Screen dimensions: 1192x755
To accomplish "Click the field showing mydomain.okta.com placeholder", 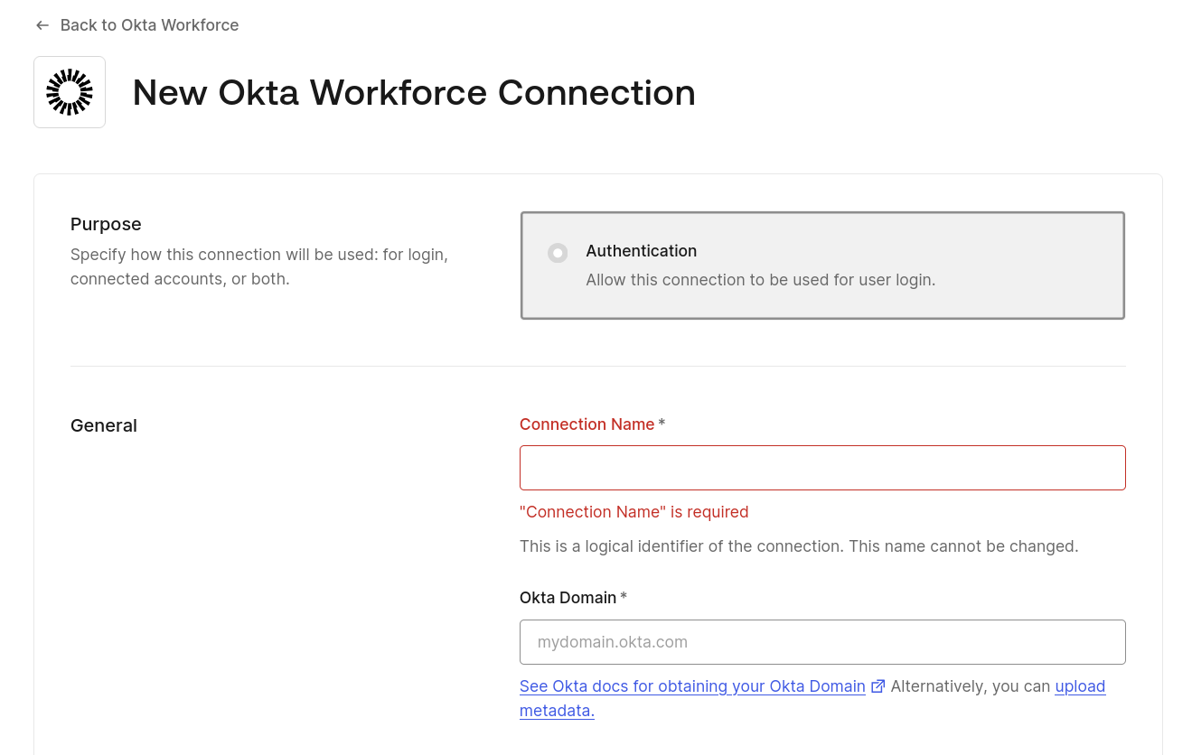I will [x=821, y=641].
